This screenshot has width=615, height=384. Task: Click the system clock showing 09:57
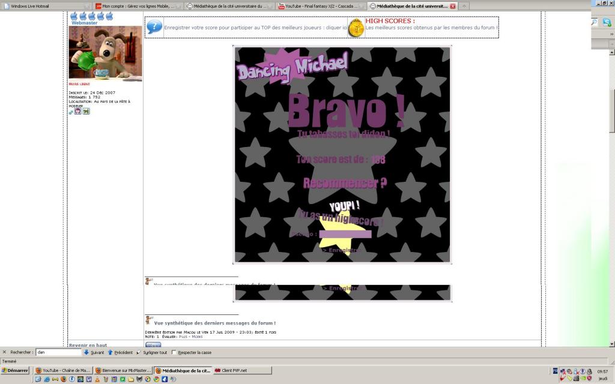602,371
